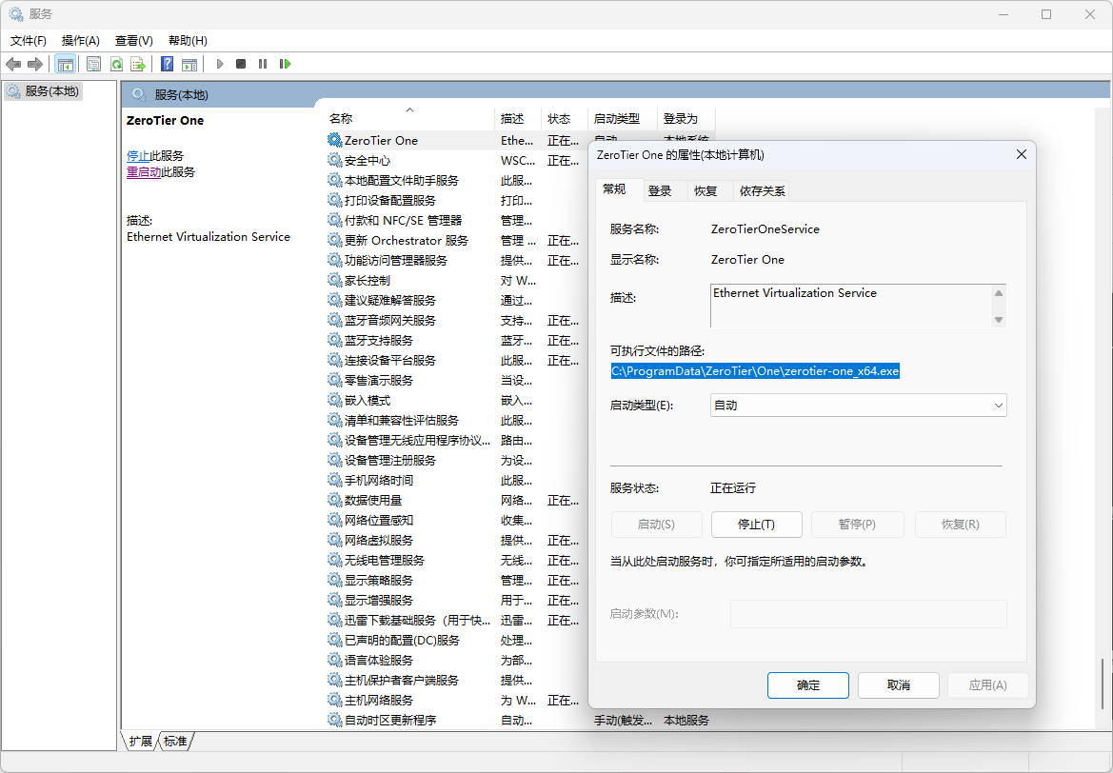Click the Restart Service toolbar icon
Image resolution: width=1113 pixels, height=773 pixels.
point(285,64)
